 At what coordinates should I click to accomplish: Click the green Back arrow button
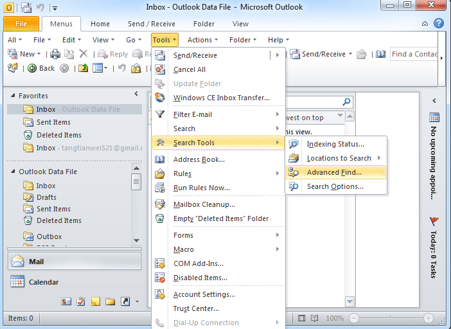click(41, 68)
